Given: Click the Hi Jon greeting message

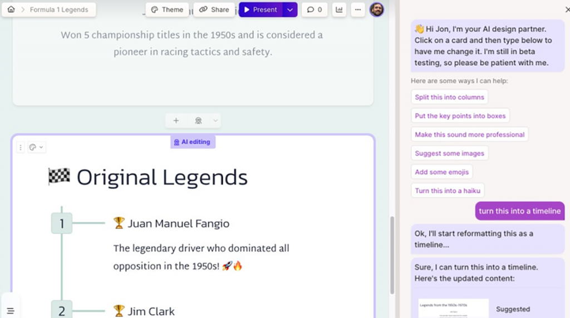Looking at the screenshot, I should coord(488,46).
